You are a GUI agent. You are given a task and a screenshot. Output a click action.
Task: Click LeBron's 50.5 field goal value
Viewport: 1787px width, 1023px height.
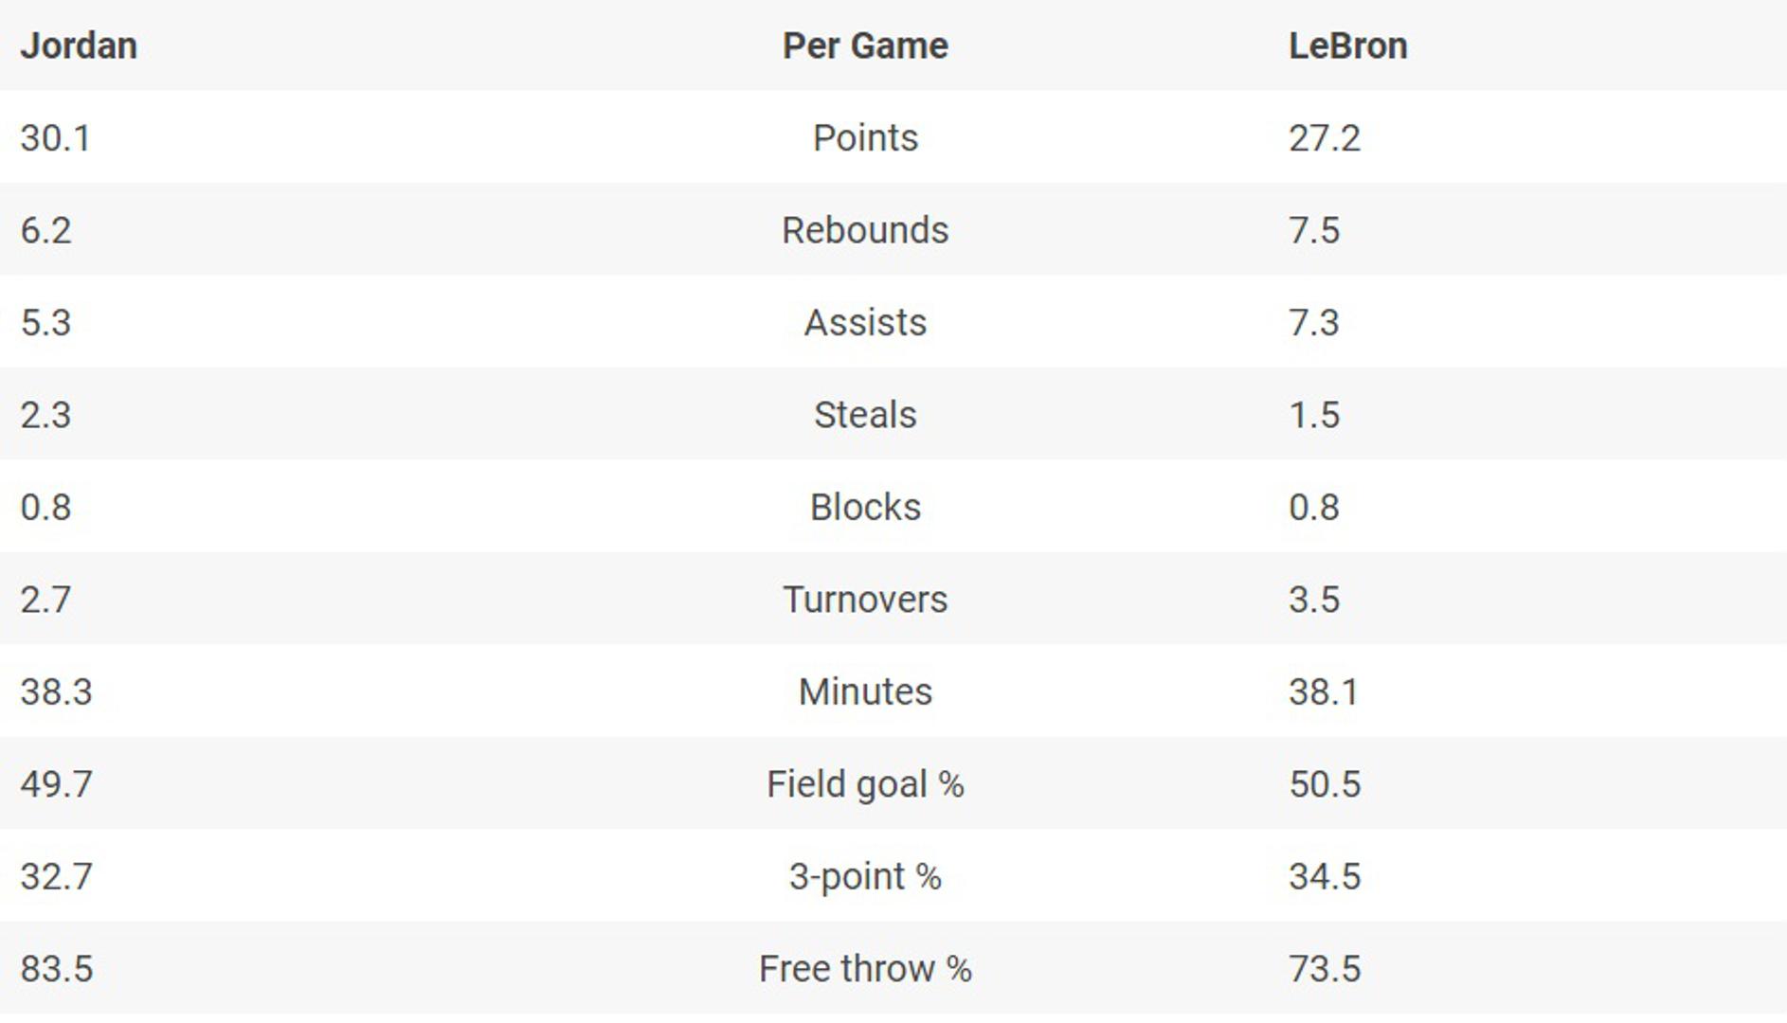coord(1325,784)
